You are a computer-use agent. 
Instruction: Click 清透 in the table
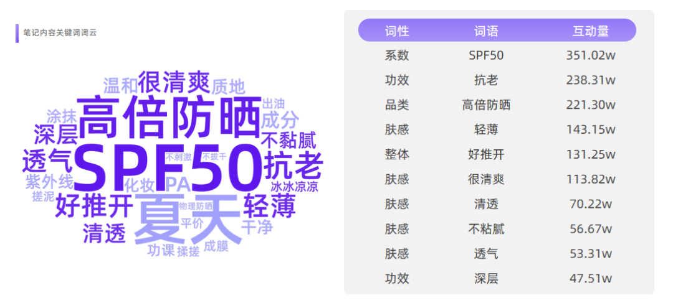click(486, 204)
